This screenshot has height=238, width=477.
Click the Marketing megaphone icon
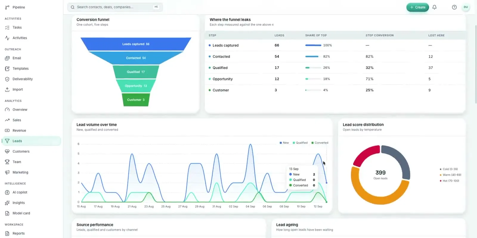click(x=7, y=172)
